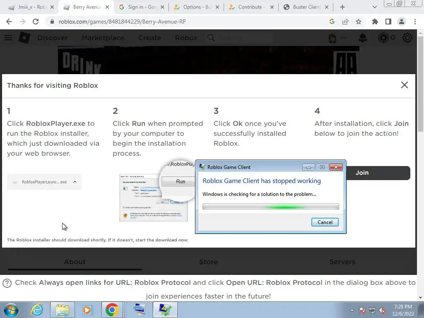
Task: Cancel the Roblox Game Client error dialog
Action: pyautogui.click(x=325, y=222)
